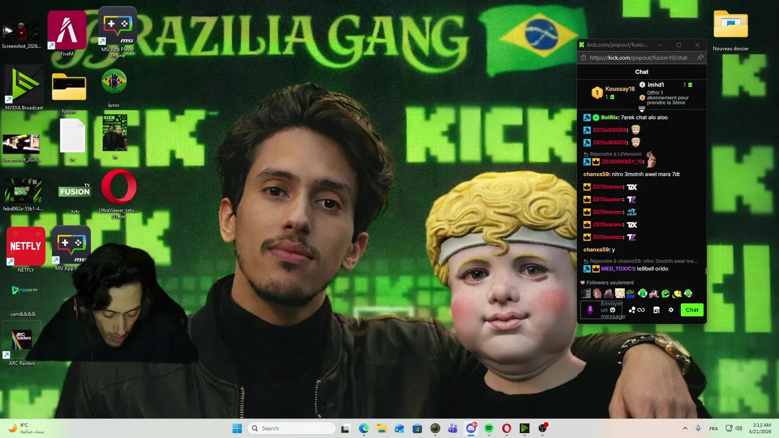779x438 pixels.
Task: Open the clock showing 2:12 AM
Action: coord(761,428)
